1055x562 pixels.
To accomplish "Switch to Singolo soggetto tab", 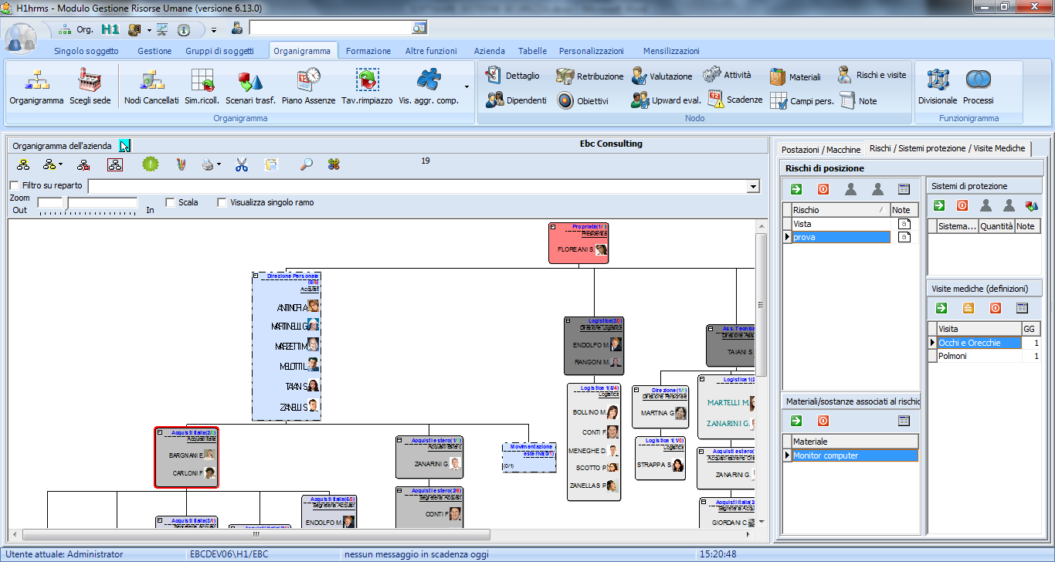I will click(87, 51).
